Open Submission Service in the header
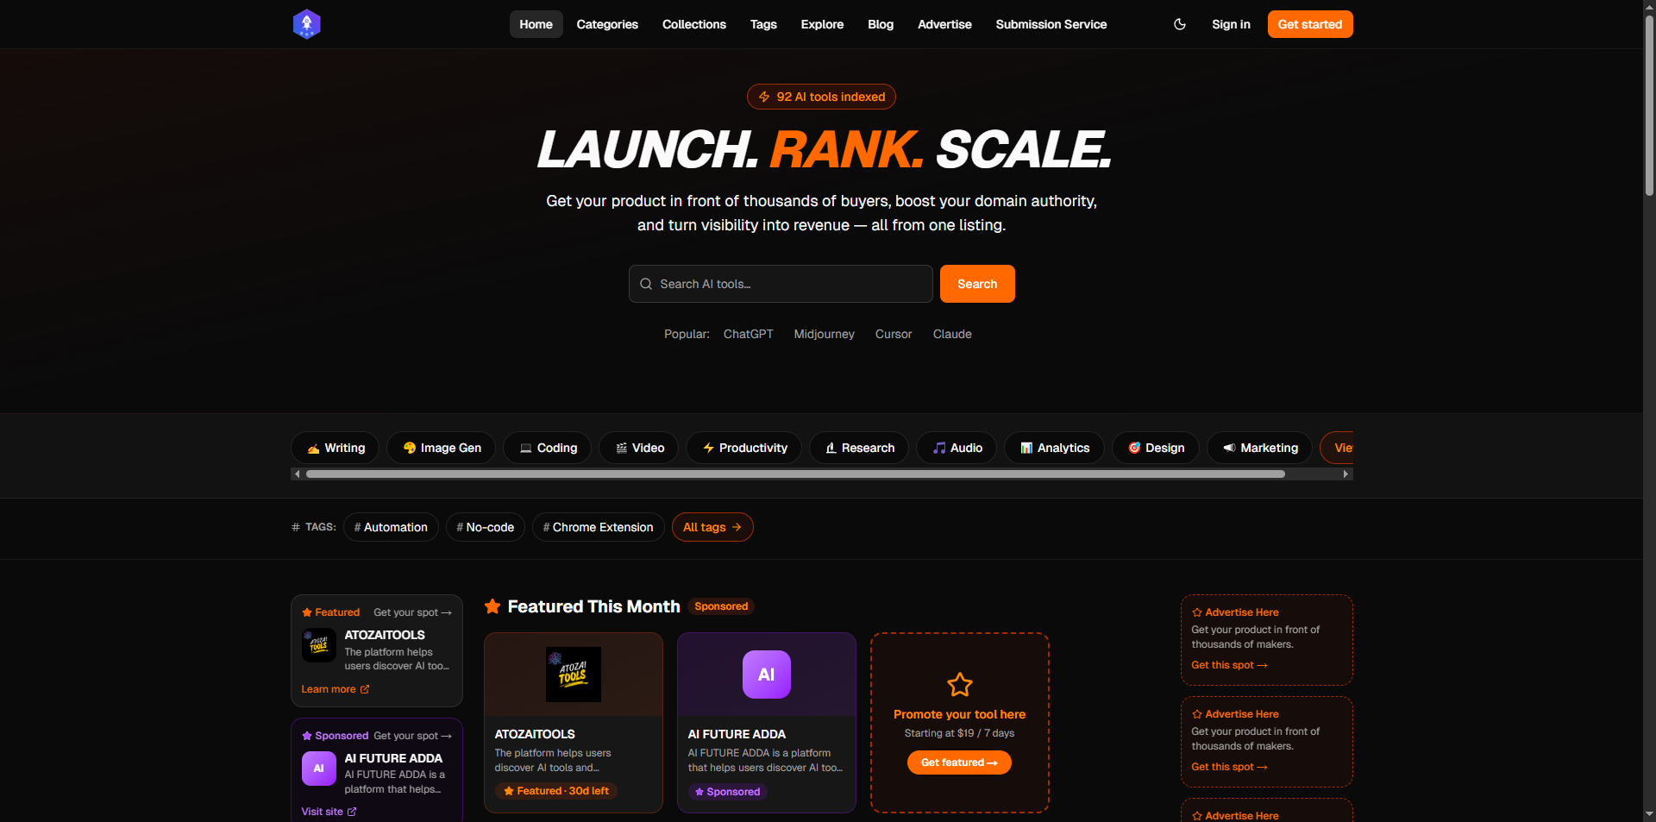 click(x=1051, y=24)
